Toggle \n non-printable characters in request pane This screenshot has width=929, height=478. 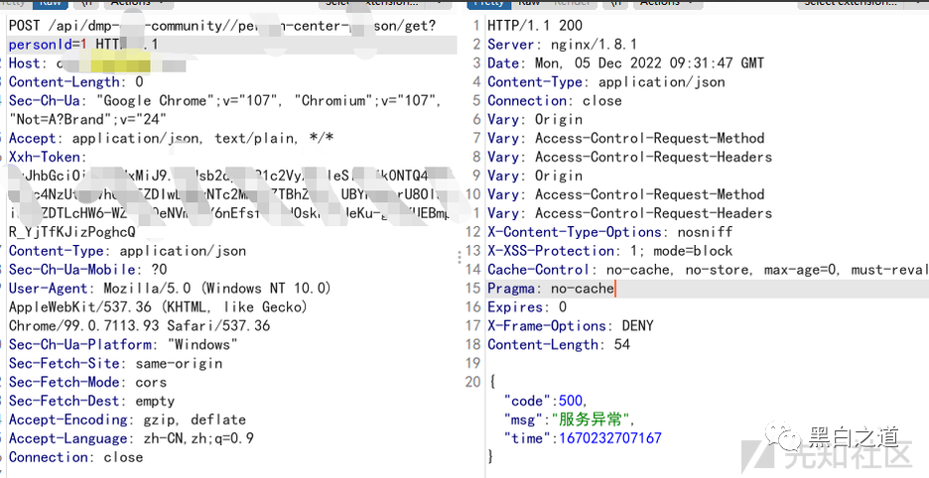tap(89, 3)
